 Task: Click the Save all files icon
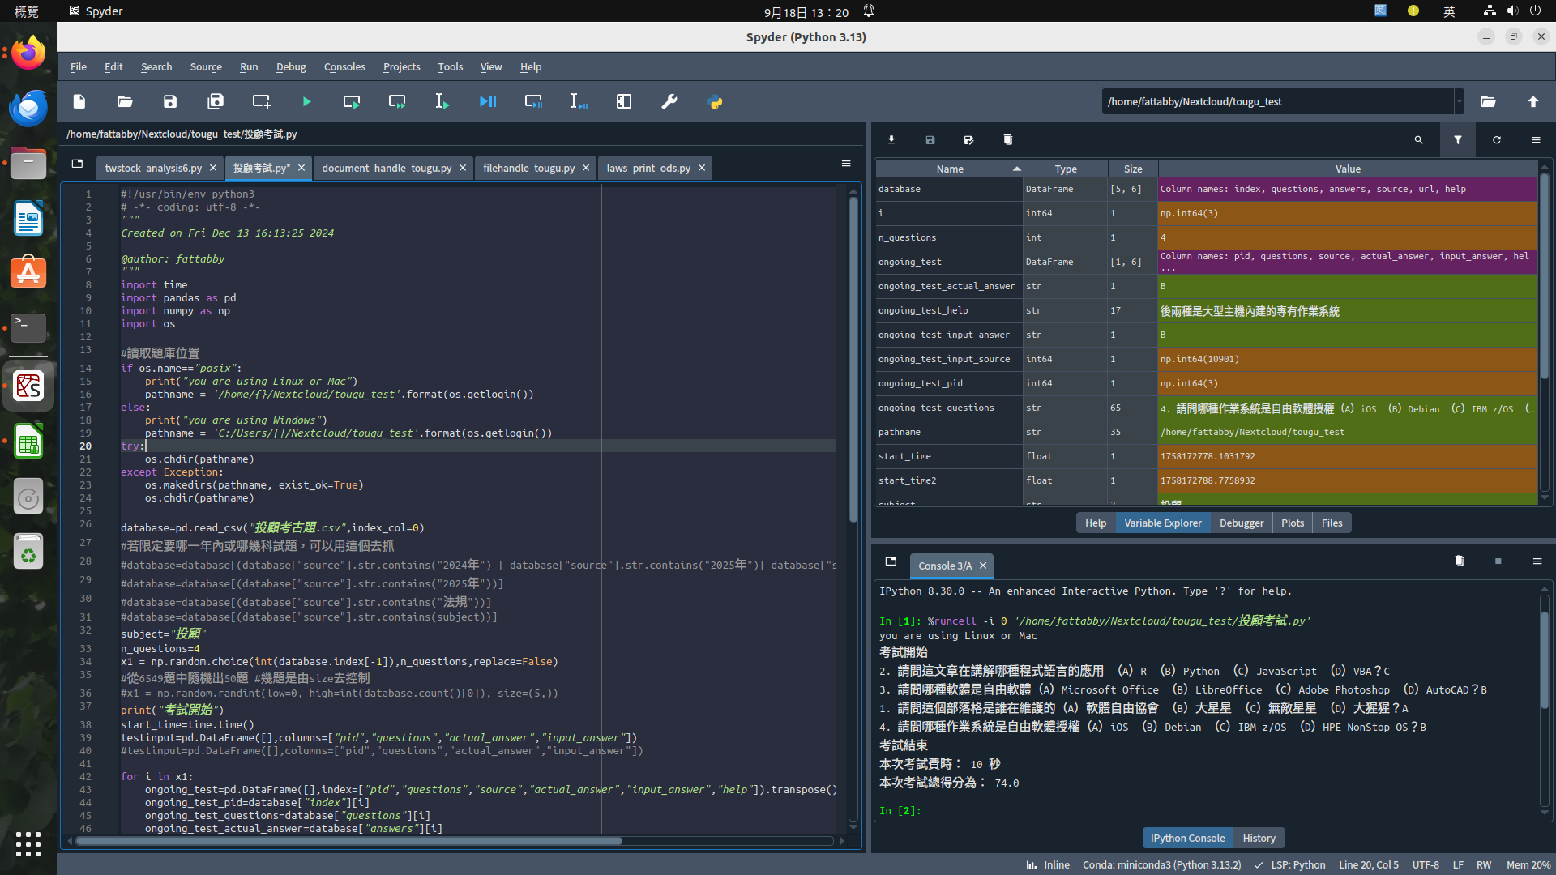coord(216,101)
